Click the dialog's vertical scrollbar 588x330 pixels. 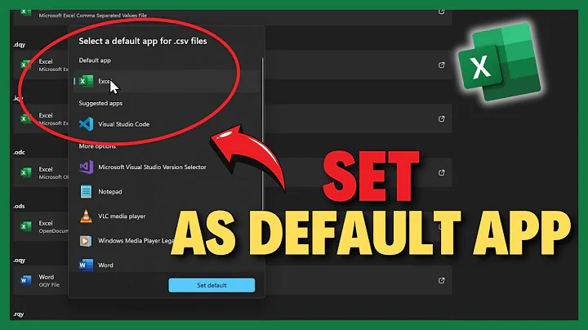[262, 135]
